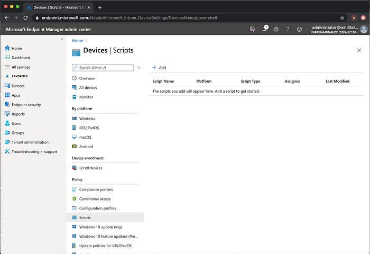Image resolution: width=370 pixels, height=254 pixels.
Task: Close the Devices | Scripts browser tab
Action: tap(89, 7)
